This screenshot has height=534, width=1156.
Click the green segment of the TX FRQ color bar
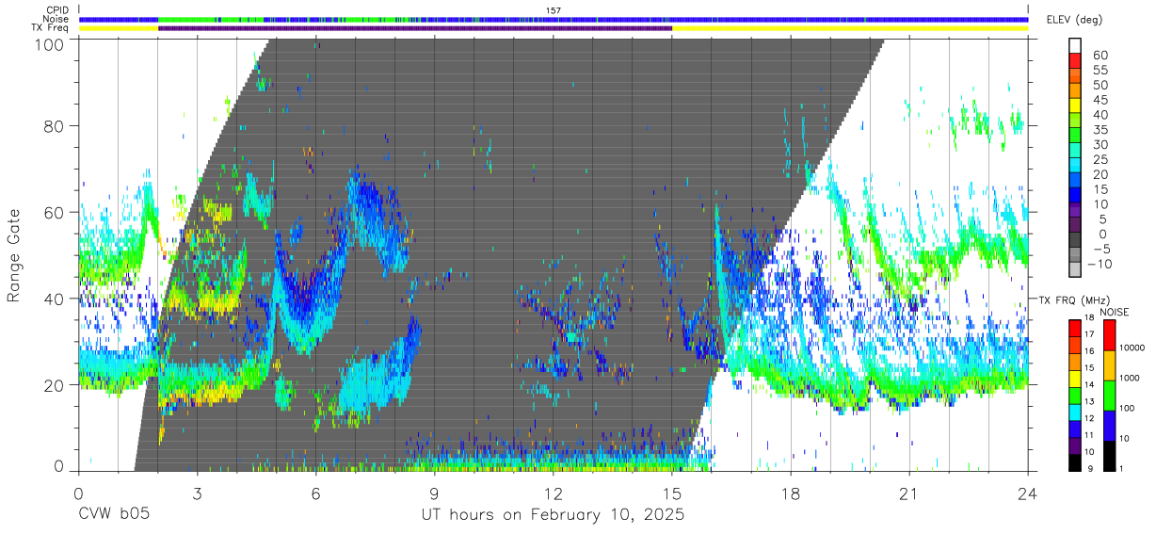pos(1075,395)
